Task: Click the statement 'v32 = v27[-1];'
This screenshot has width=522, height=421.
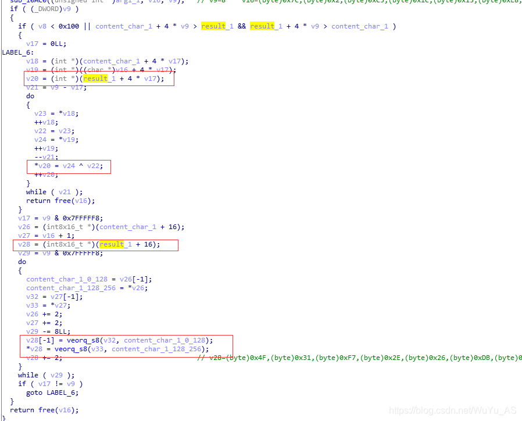Action: [54, 297]
